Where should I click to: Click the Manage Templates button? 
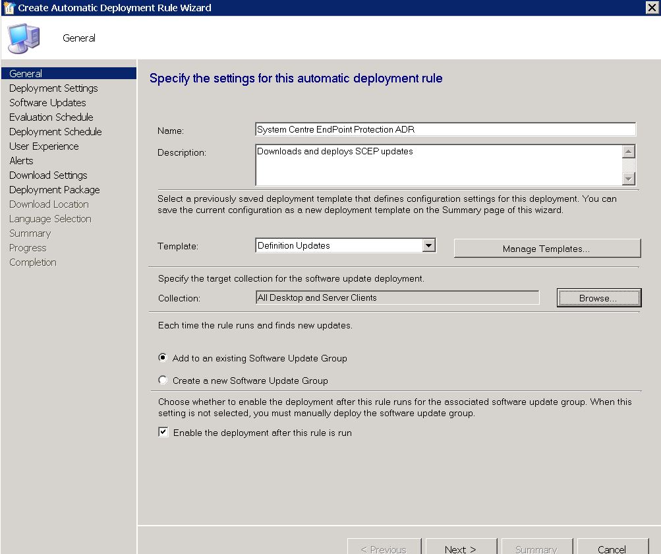point(547,249)
